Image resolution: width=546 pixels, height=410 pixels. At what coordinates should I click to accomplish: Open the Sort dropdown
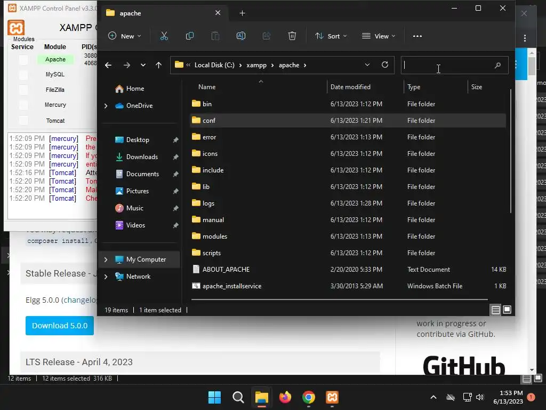click(x=331, y=36)
